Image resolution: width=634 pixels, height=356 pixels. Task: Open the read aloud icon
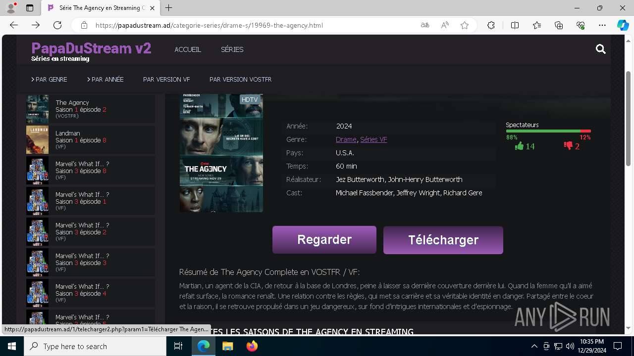445,25
